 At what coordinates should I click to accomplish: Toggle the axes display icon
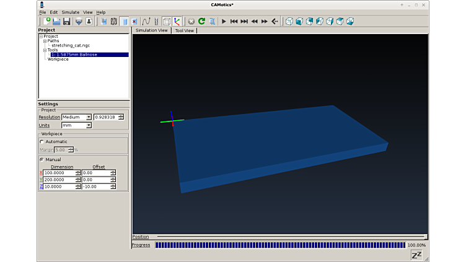[177, 22]
